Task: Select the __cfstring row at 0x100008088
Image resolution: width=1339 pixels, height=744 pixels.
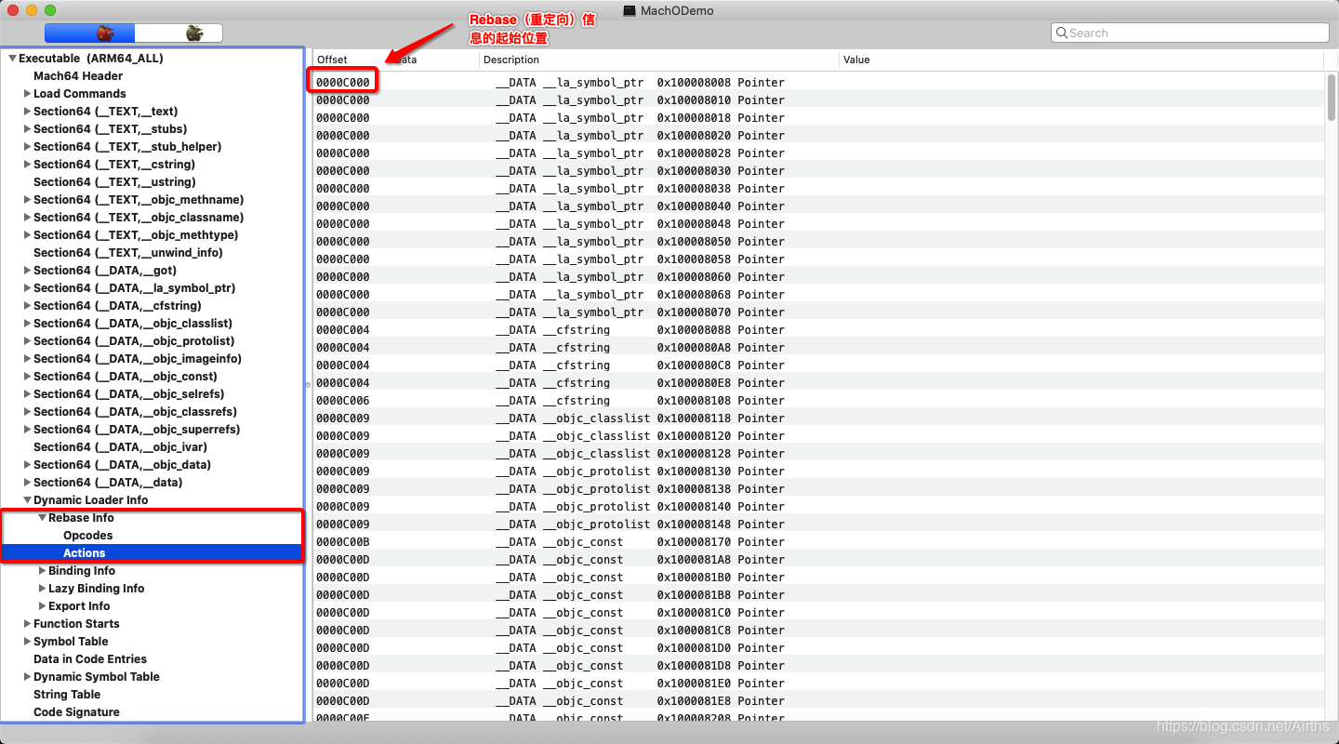Action: click(818, 330)
